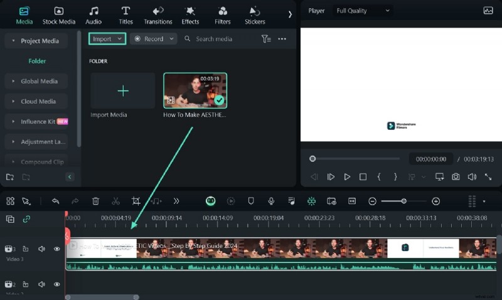Mute the Video 3 track audio
Viewport: 502px width, 300px height.
(x=41, y=249)
